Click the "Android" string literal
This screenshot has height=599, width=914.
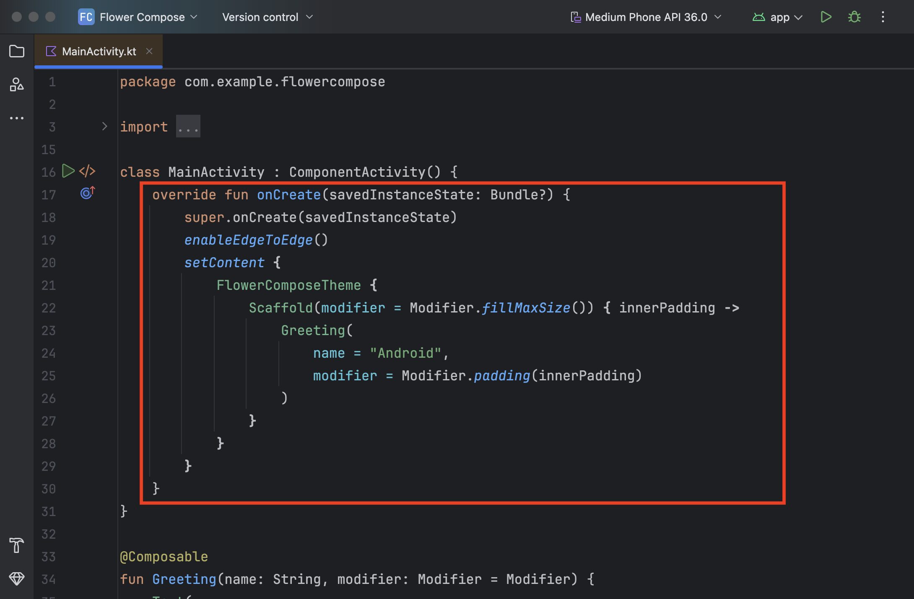(x=405, y=353)
